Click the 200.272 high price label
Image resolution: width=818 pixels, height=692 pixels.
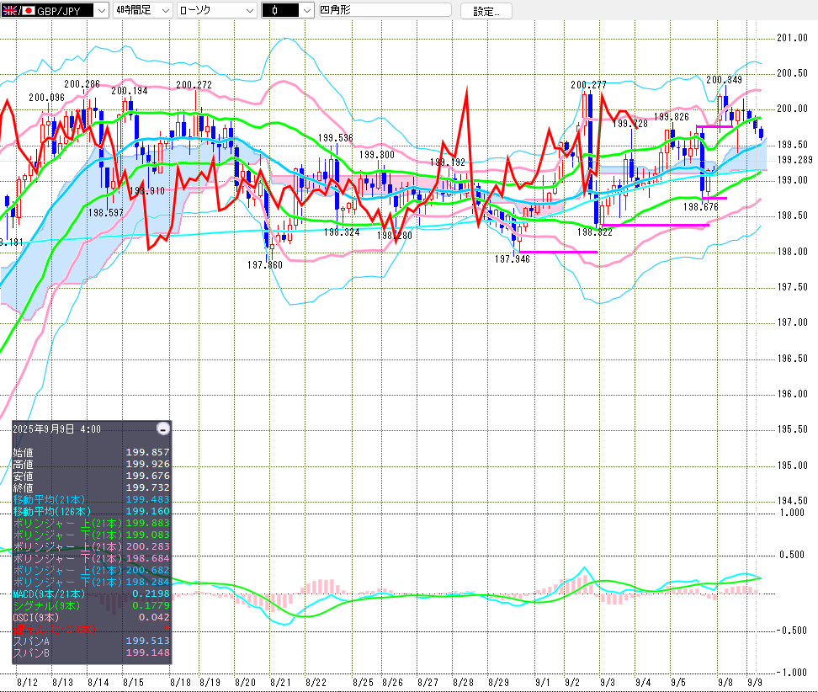[194, 84]
